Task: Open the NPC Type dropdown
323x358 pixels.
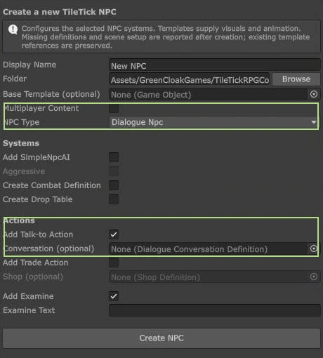Action: (214, 122)
